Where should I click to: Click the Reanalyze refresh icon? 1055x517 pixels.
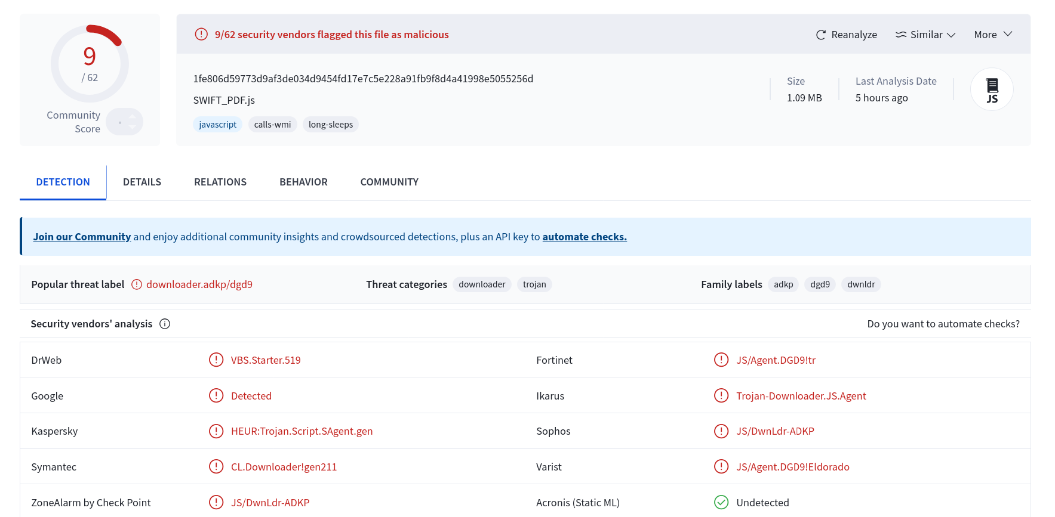821,35
